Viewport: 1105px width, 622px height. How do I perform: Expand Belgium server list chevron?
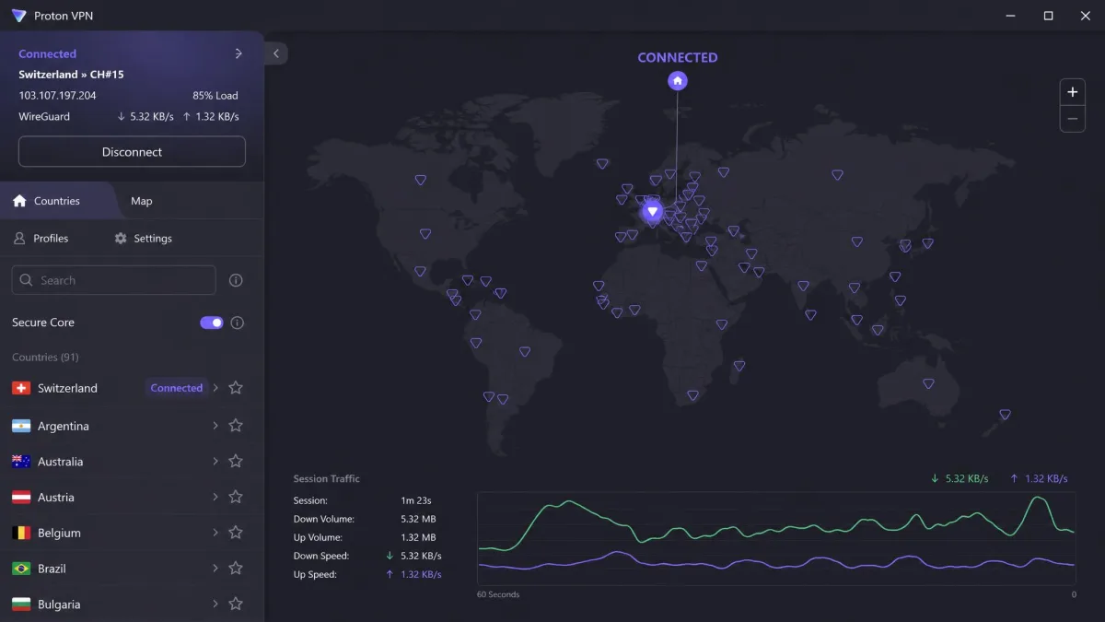coord(215,533)
